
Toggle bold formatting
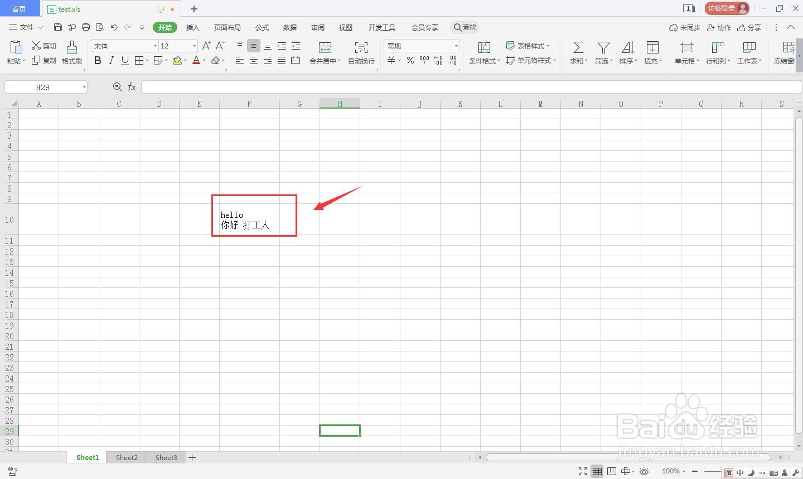coord(98,60)
